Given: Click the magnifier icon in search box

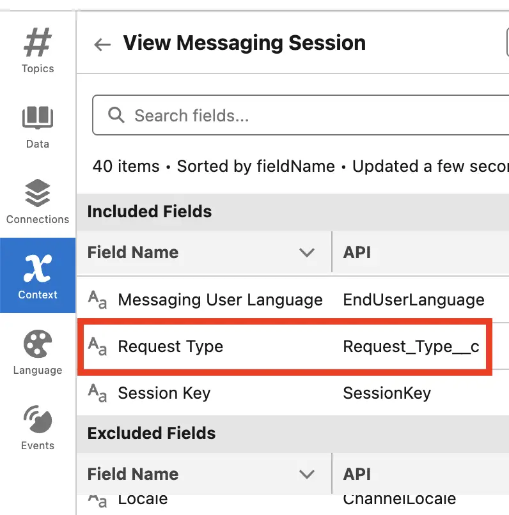Looking at the screenshot, I should coord(116,115).
